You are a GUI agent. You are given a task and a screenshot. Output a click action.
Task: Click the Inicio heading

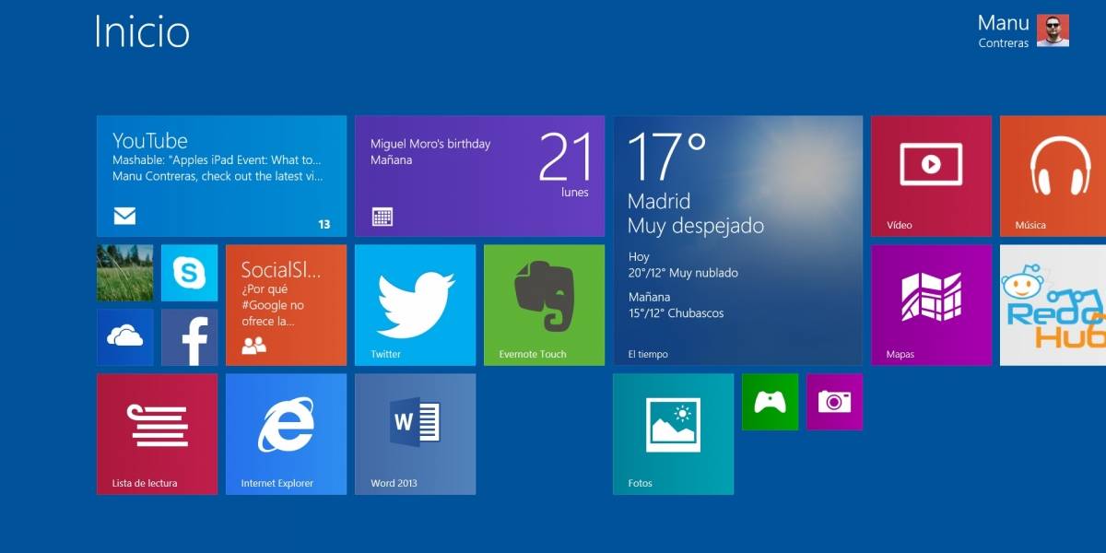point(142,31)
